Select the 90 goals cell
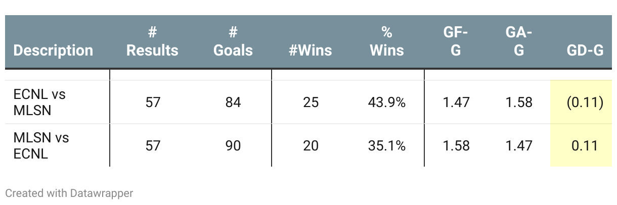This screenshot has height=205, width=617. pyautogui.click(x=233, y=146)
